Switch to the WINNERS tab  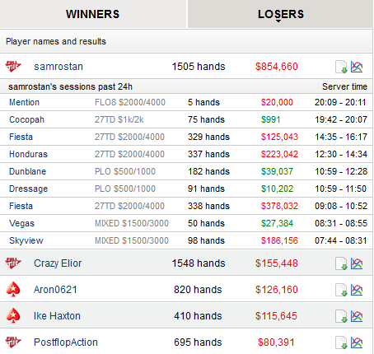pos(93,14)
